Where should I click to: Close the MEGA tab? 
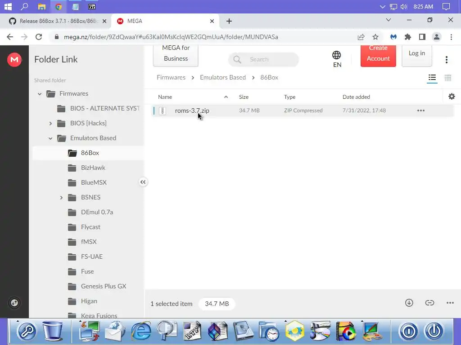coord(212,21)
